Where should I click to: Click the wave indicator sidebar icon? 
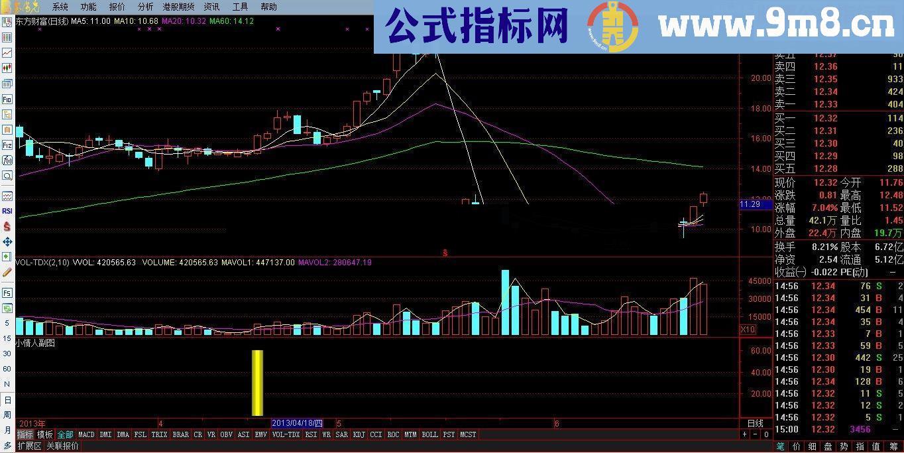7,196
